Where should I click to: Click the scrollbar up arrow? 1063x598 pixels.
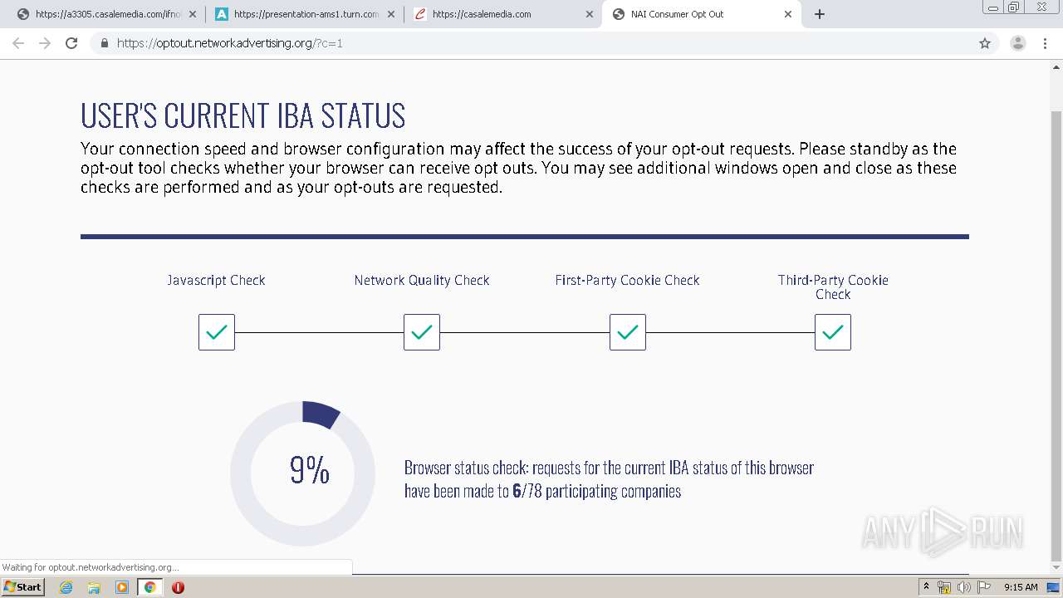[x=1056, y=67]
